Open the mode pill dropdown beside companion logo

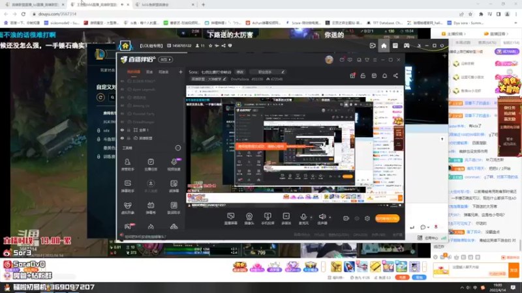click(x=166, y=60)
